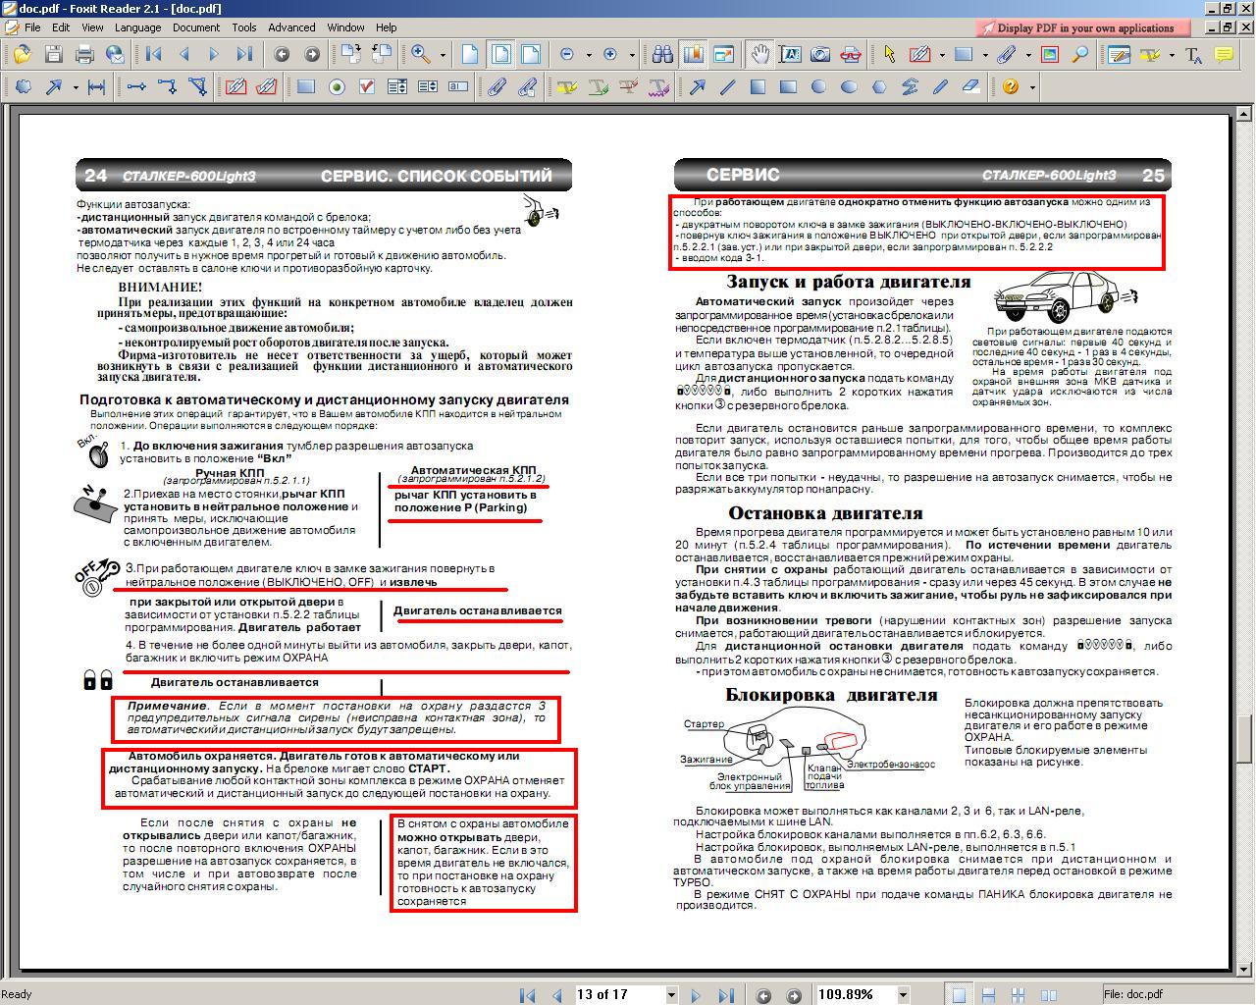
Task: Open dropdown arrow beside the minus zoom button
Action: pyautogui.click(x=588, y=56)
